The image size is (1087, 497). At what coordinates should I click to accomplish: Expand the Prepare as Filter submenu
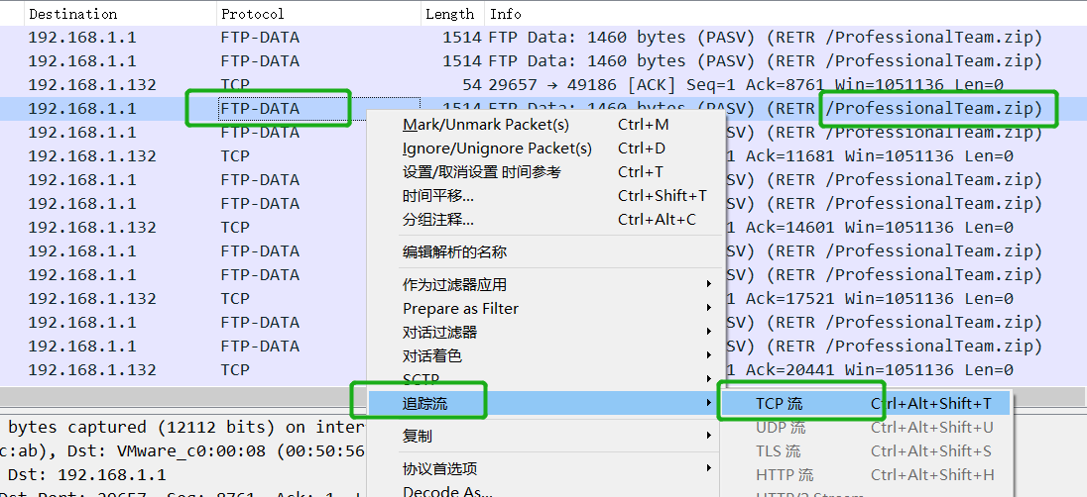click(545, 309)
